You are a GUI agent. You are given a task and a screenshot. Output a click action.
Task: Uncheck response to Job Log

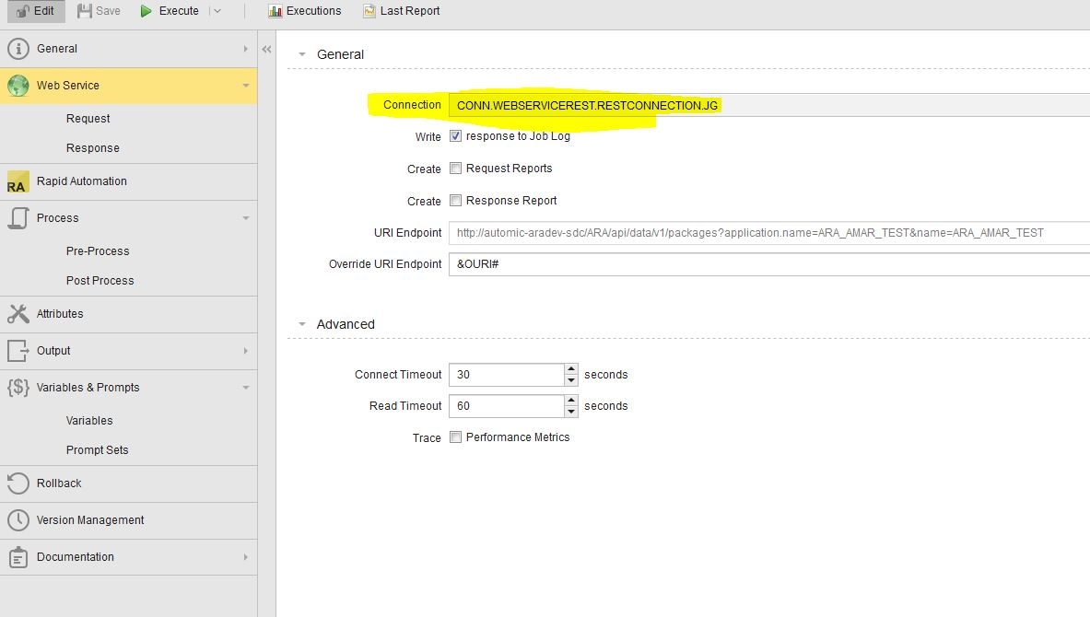tap(455, 135)
